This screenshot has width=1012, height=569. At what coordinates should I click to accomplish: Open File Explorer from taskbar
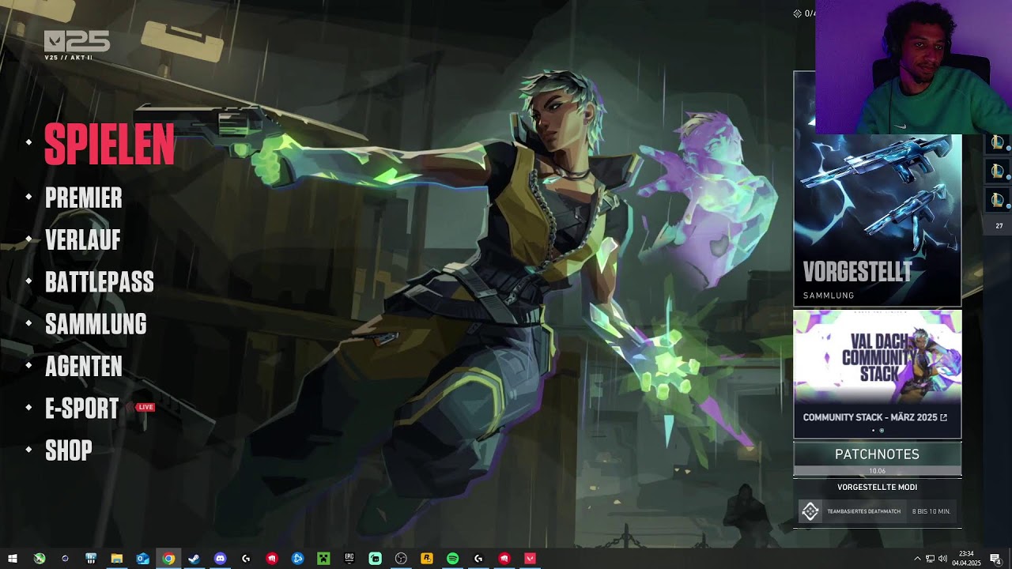point(116,559)
